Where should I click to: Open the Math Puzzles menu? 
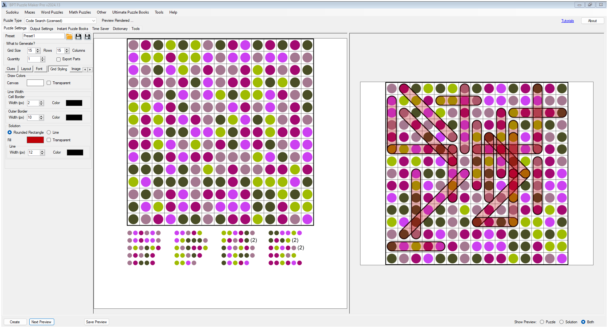click(80, 12)
